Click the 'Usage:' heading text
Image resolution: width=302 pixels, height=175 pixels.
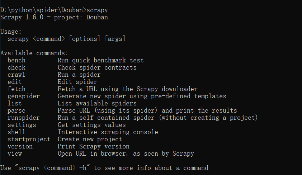11,32
